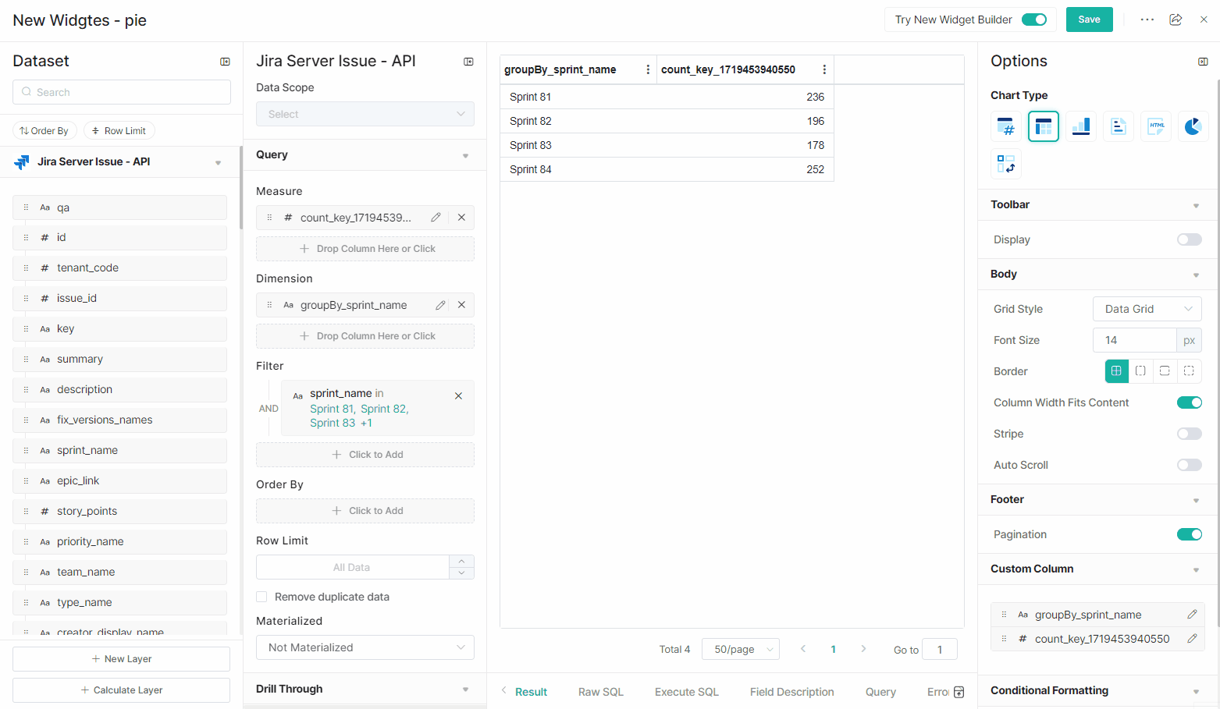The height and width of the screenshot is (709, 1220).
Task: Choose the bar chart type icon
Action: [x=1080, y=126]
